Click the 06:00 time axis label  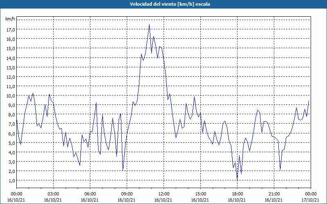(x=90, y=194)
